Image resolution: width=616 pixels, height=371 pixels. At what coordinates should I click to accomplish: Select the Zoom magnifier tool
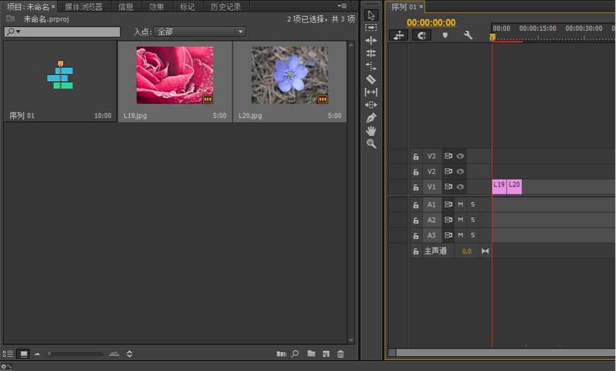pos(371,143)
